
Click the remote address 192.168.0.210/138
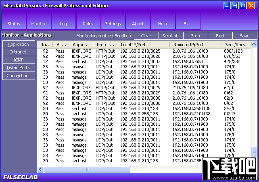[192, 114]
